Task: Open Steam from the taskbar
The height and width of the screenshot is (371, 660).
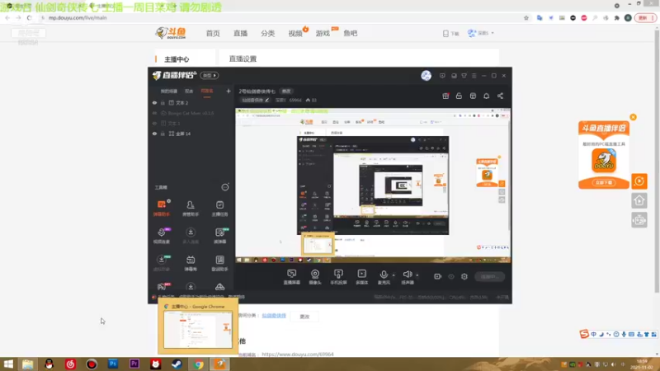Action: tap(177, 364)
